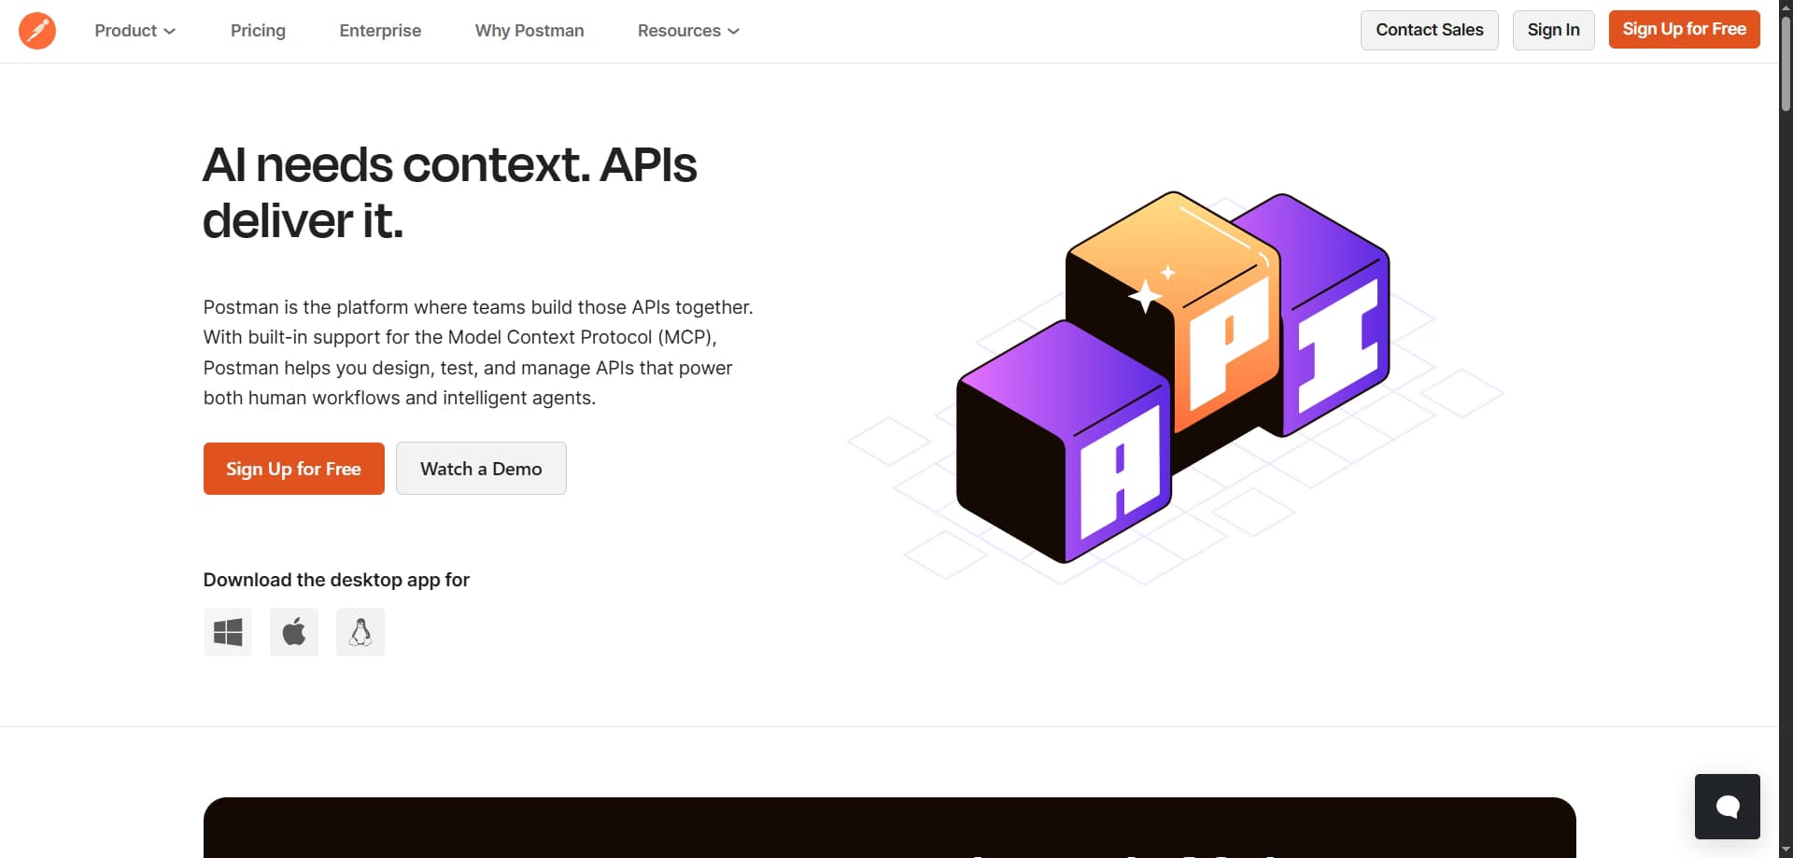Screen dimensions: 1793x858
Task: Expand the Product dropdown menu
Action: 135,31
